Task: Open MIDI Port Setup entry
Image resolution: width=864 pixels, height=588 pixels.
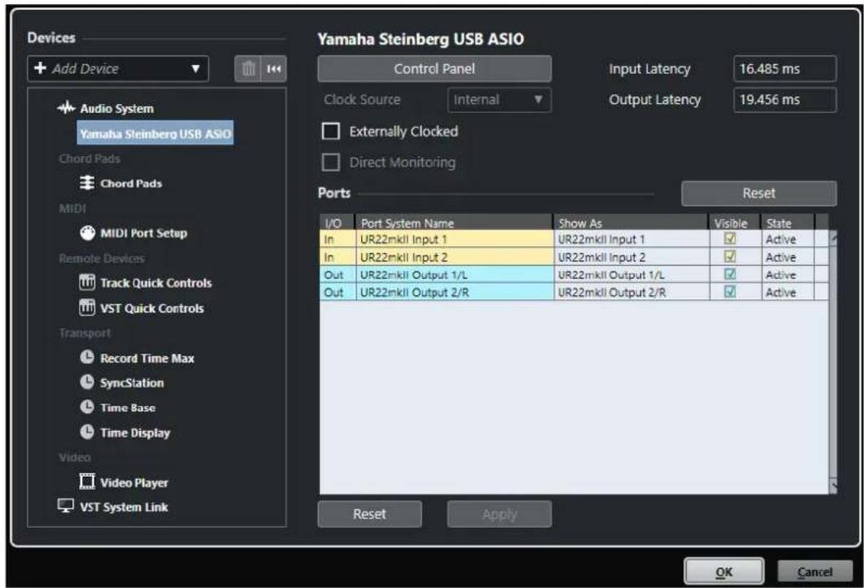Action: click(x=144, y=233)
